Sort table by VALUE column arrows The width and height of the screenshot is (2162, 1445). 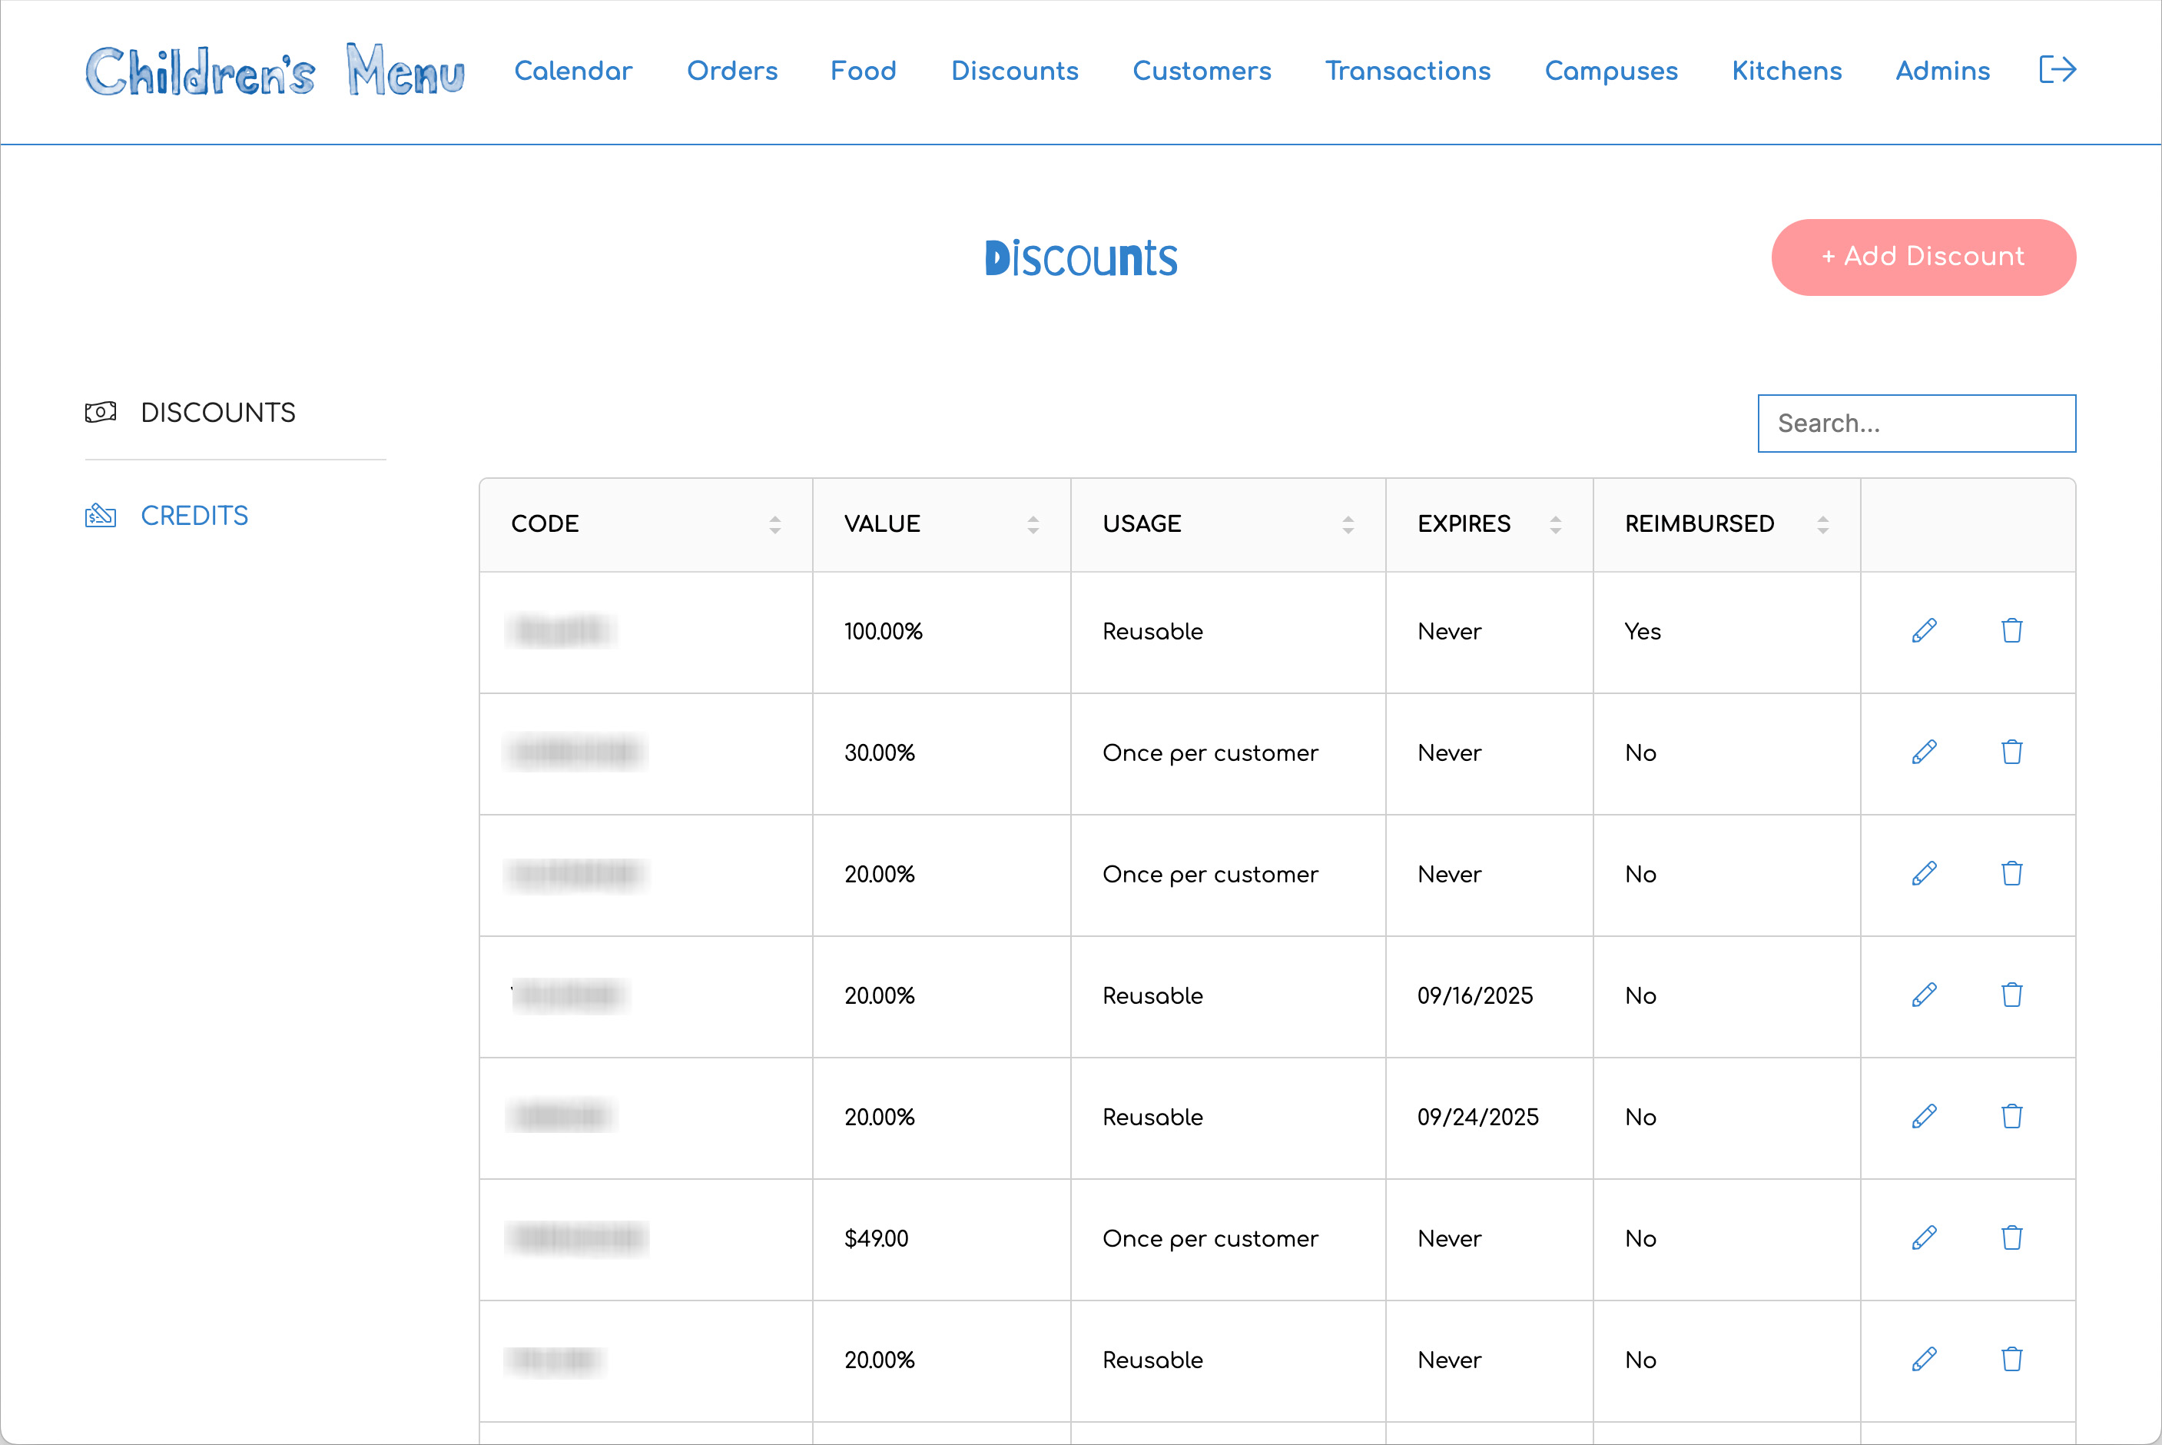click(1033, 524)
